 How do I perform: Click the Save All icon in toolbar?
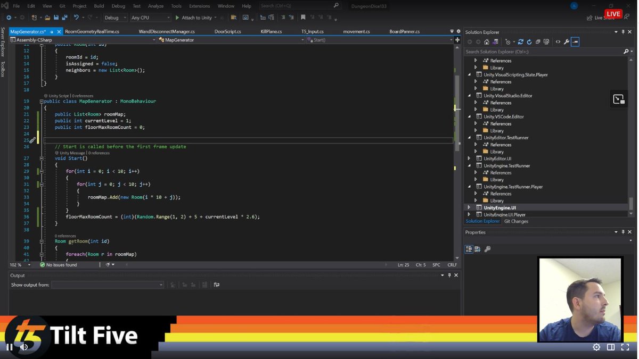pos(64,18)
